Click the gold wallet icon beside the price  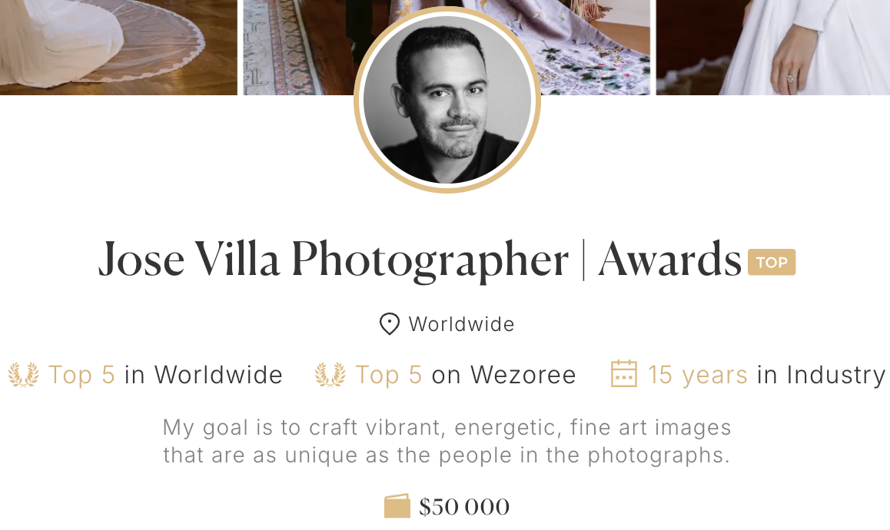(x=397, y=507)
